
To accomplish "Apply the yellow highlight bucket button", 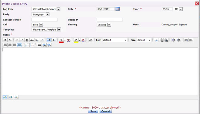I will click(76, 40).
